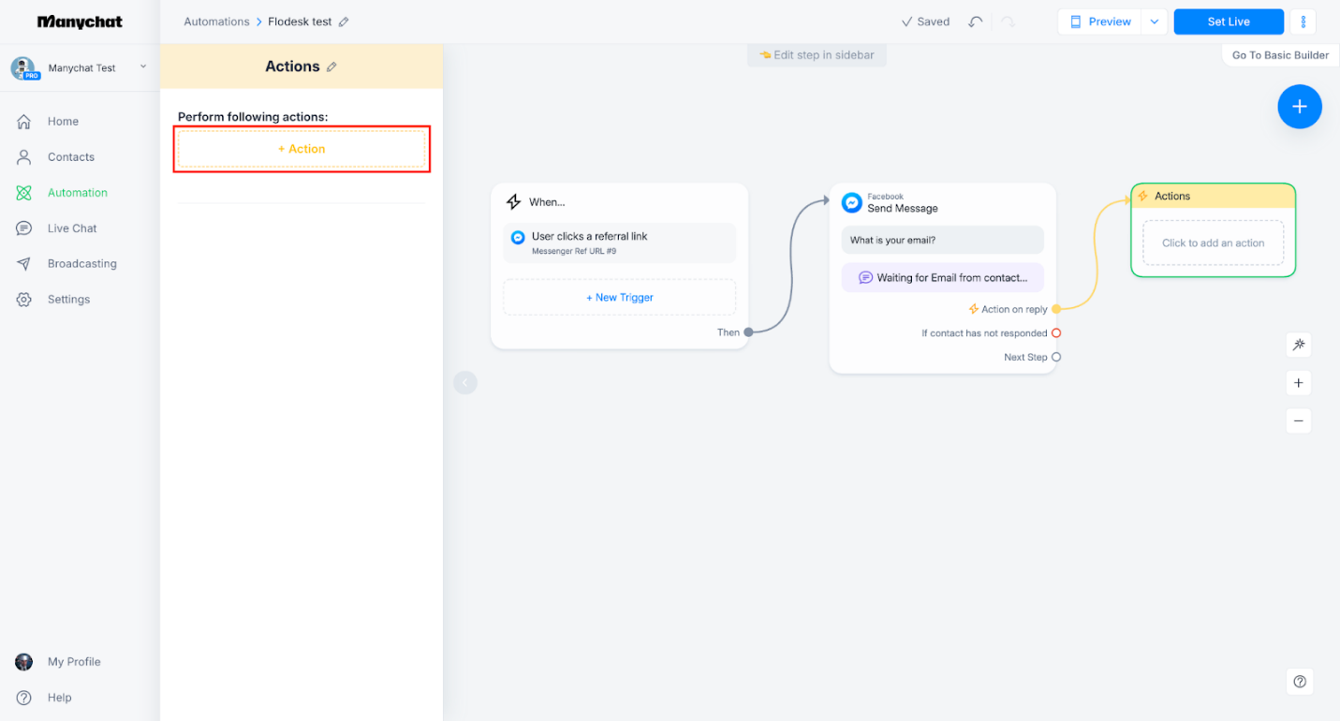
Task: Collapse the sidebar with left arrow circle
Action: [465, 382]
